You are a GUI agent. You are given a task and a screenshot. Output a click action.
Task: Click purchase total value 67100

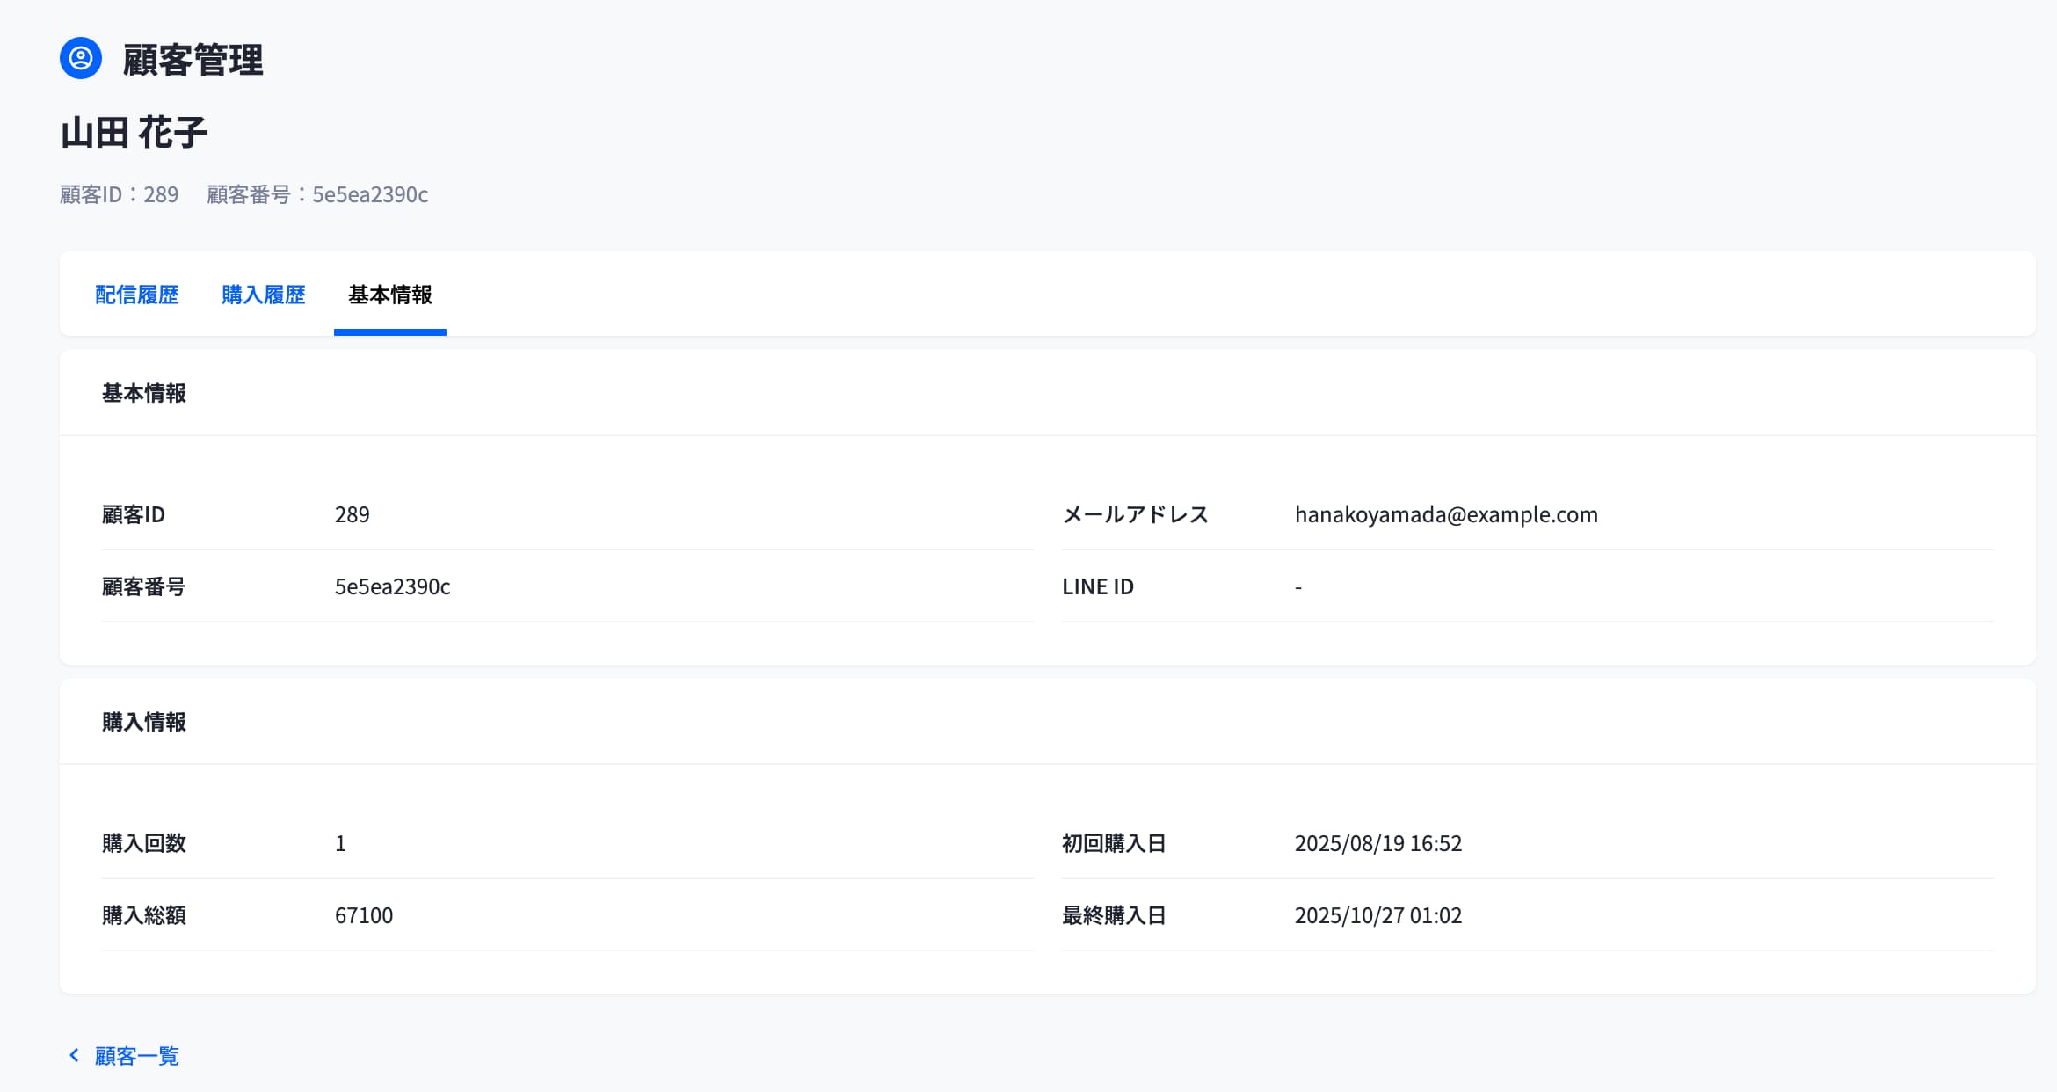point(364,915)
